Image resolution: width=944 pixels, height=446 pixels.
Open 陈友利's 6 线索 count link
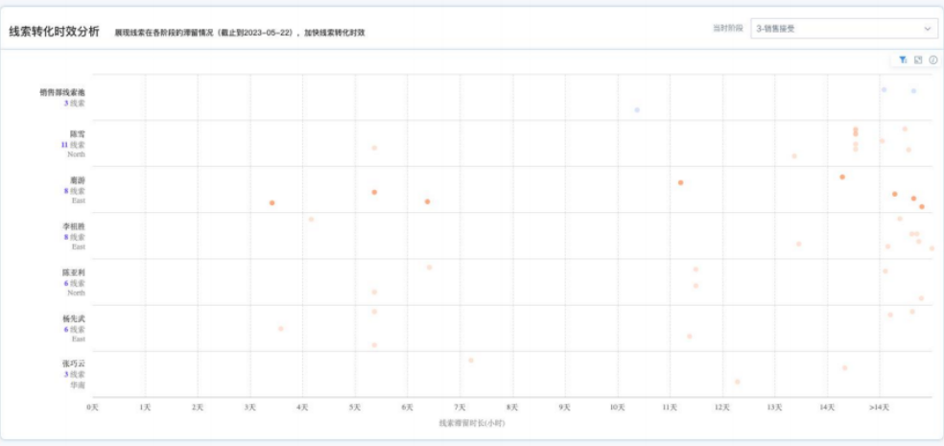74,283
